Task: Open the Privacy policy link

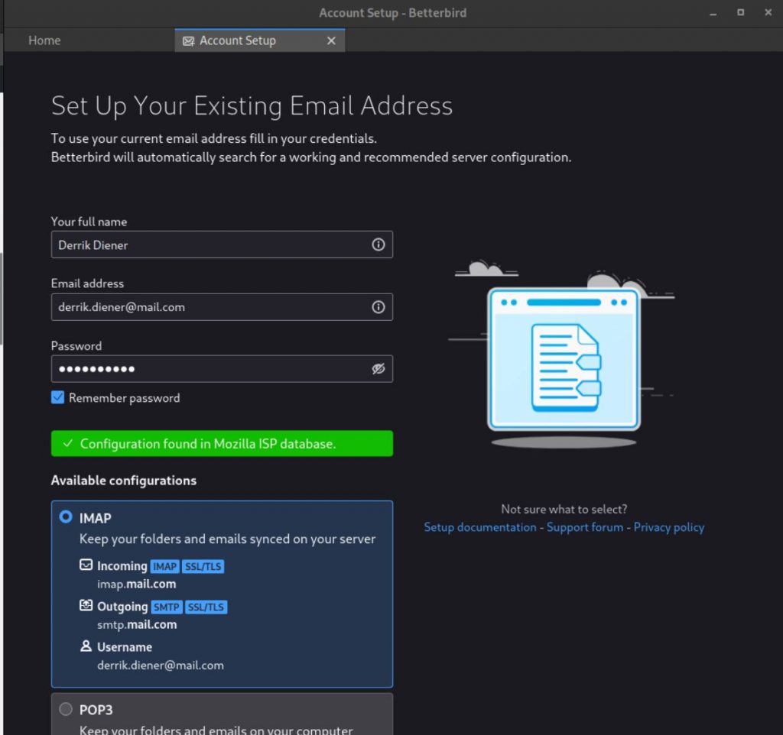Action: pyautogui.click(x=669, y=527)
